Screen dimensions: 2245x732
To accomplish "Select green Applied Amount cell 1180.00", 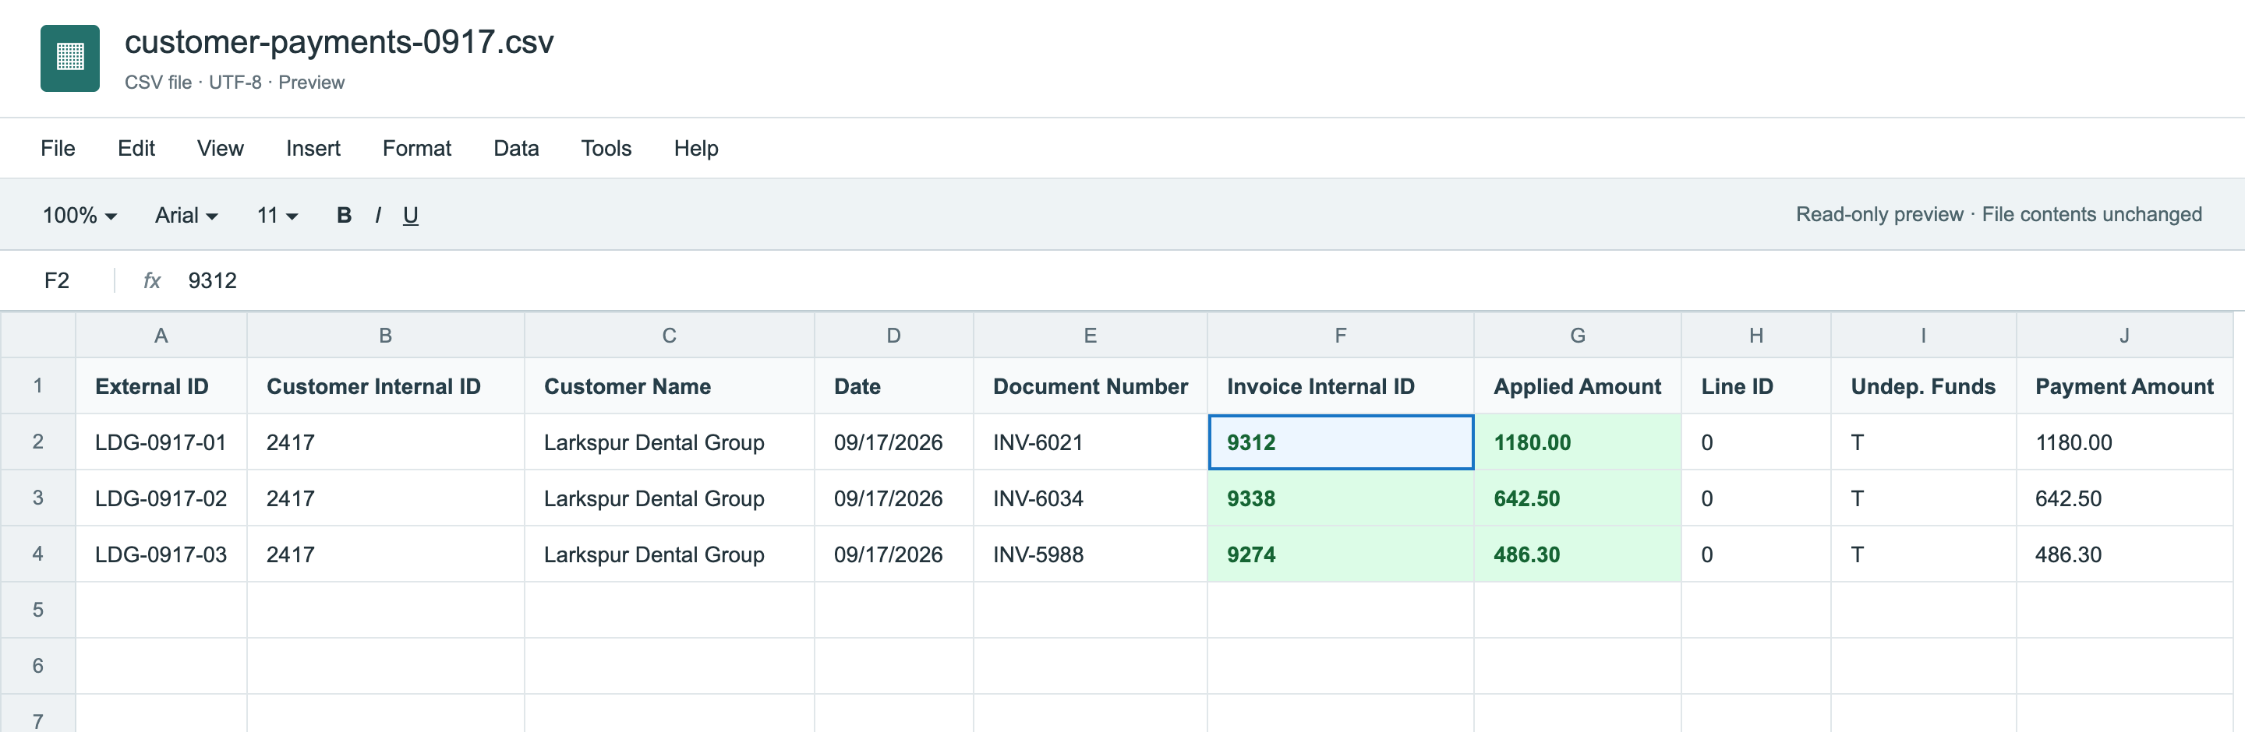I will tap(1578, 442).
